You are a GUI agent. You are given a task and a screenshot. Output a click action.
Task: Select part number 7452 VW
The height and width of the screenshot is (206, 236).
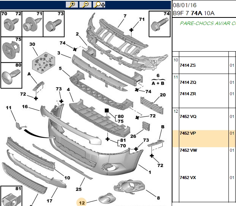click(188, 150)
